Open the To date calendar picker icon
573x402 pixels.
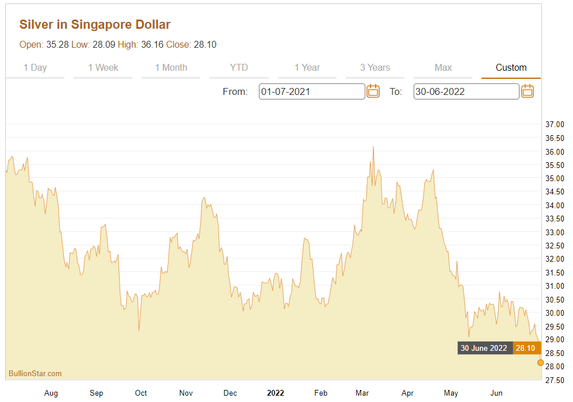coord(528,91)
